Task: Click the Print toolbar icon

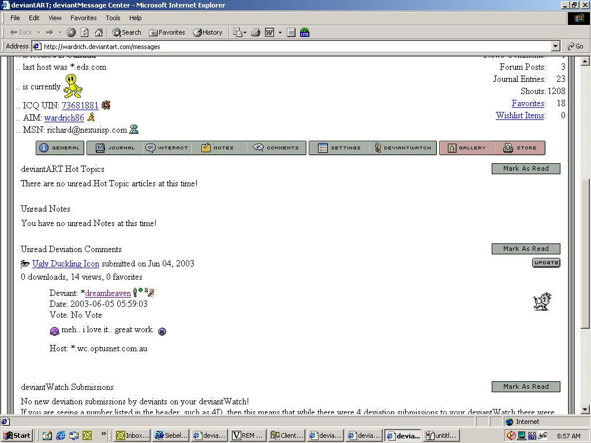Action: (256, 32)
